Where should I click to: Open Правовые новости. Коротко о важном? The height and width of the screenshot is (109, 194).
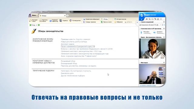pos(75,39)
